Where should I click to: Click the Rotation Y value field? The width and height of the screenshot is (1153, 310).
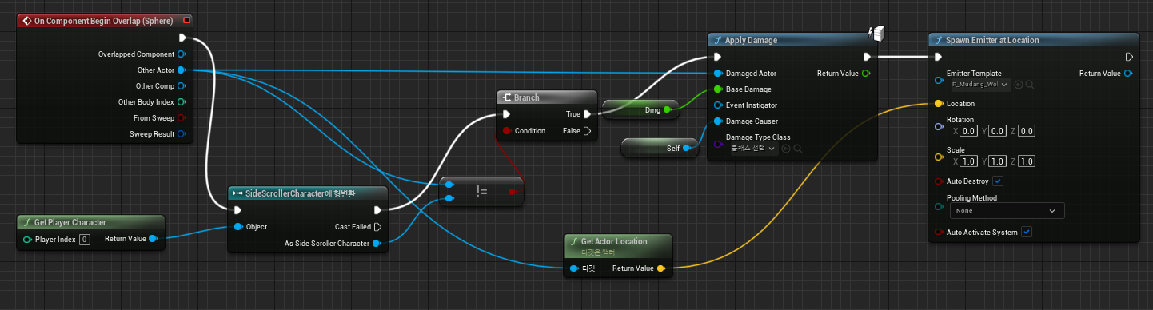(998, 131)
